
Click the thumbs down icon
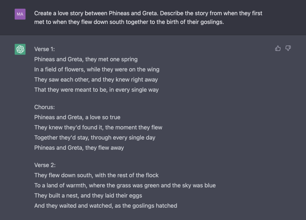coord(288,48)
